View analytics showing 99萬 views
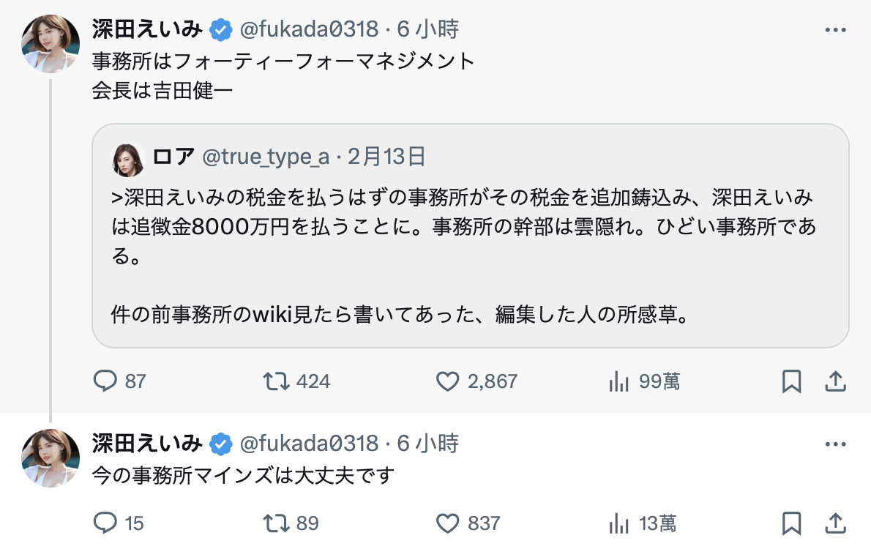 click(619, 381)
